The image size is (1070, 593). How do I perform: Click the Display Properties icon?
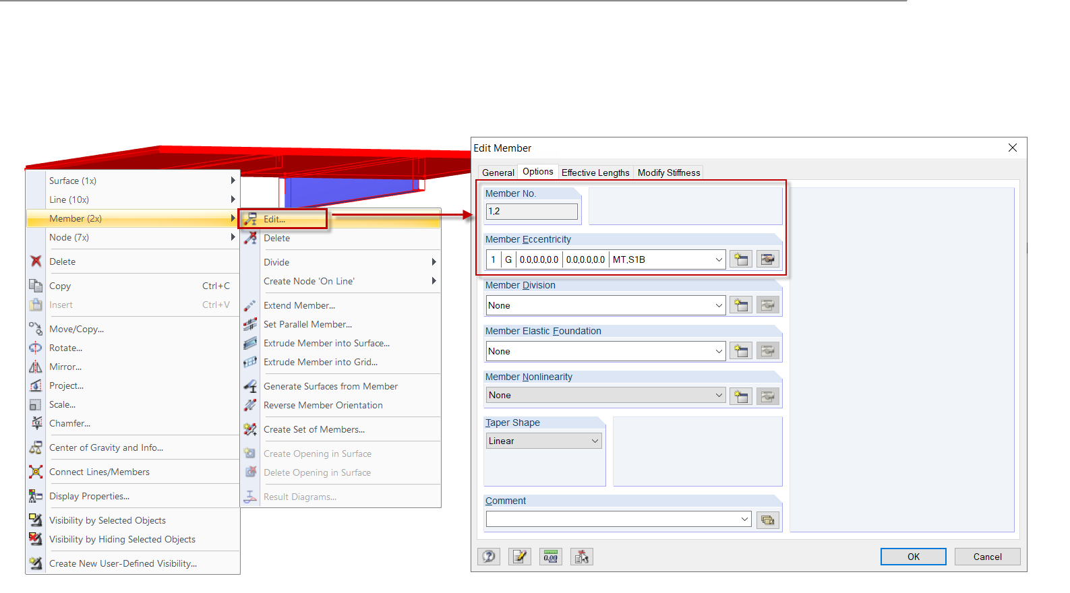(x=36, y=496)
